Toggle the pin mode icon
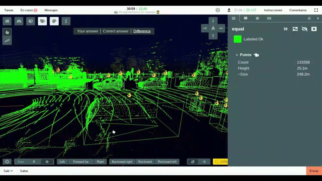This screenshot has height=181, width=322. click(34, 162)
